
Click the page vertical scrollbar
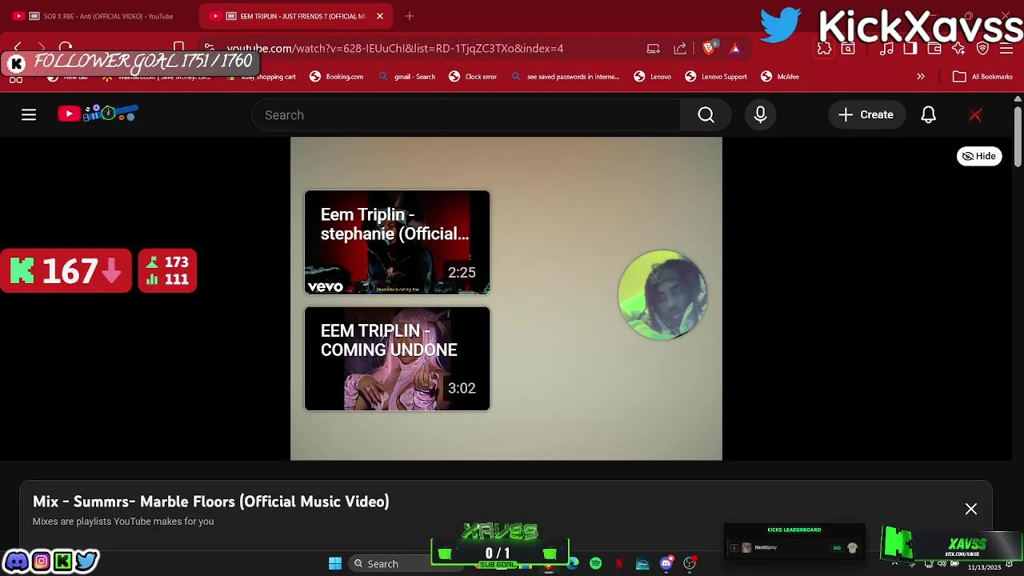[x=1018, y=136]
